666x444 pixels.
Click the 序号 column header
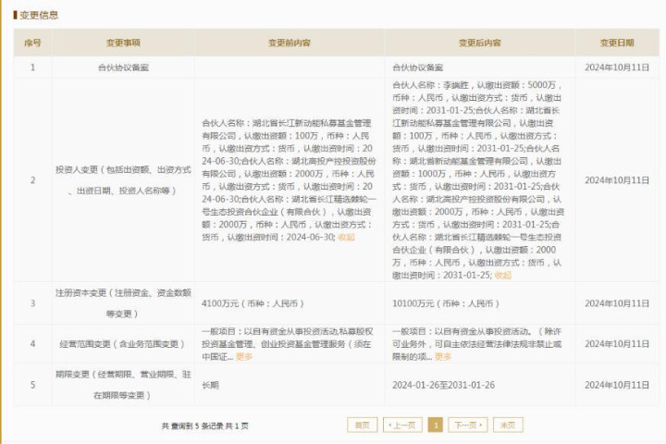(32, 43)
